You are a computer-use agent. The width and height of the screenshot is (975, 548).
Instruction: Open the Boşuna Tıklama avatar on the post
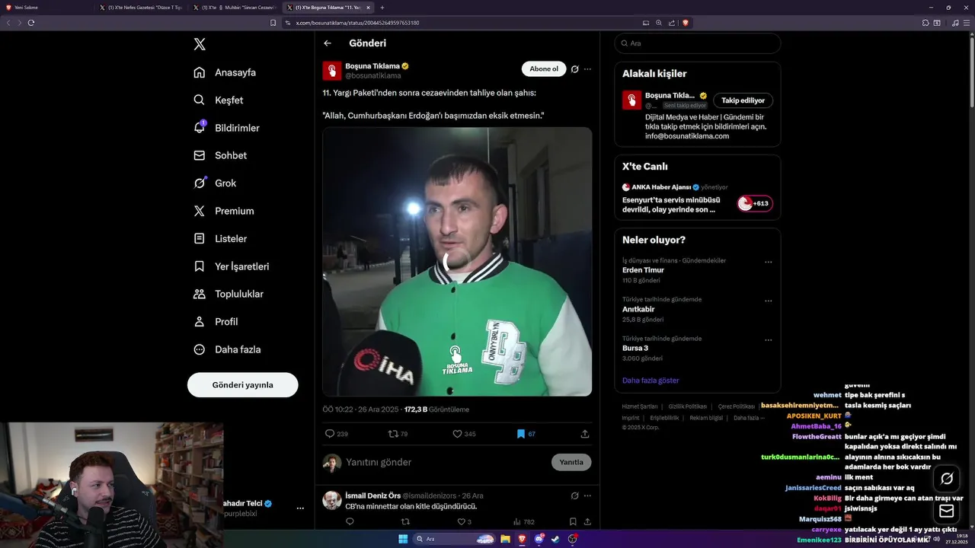pyautogui.click(x=332, y=71)
